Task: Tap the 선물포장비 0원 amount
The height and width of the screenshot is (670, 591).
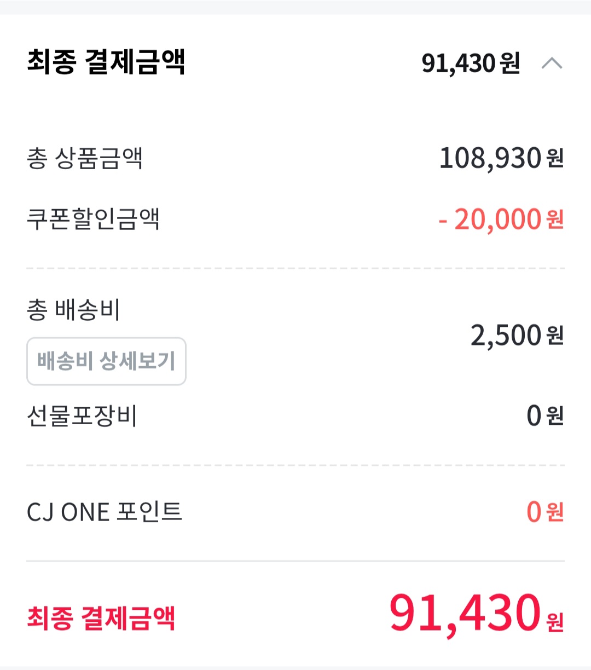Action: (x=545, y=416)
